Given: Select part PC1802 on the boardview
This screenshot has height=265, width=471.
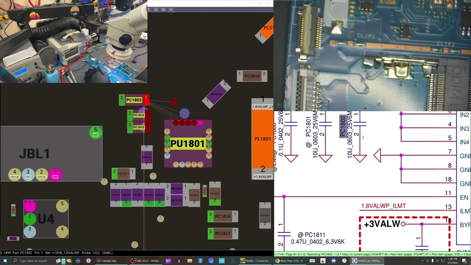Looking at the screenshot, I should click(x=134, y=100).
